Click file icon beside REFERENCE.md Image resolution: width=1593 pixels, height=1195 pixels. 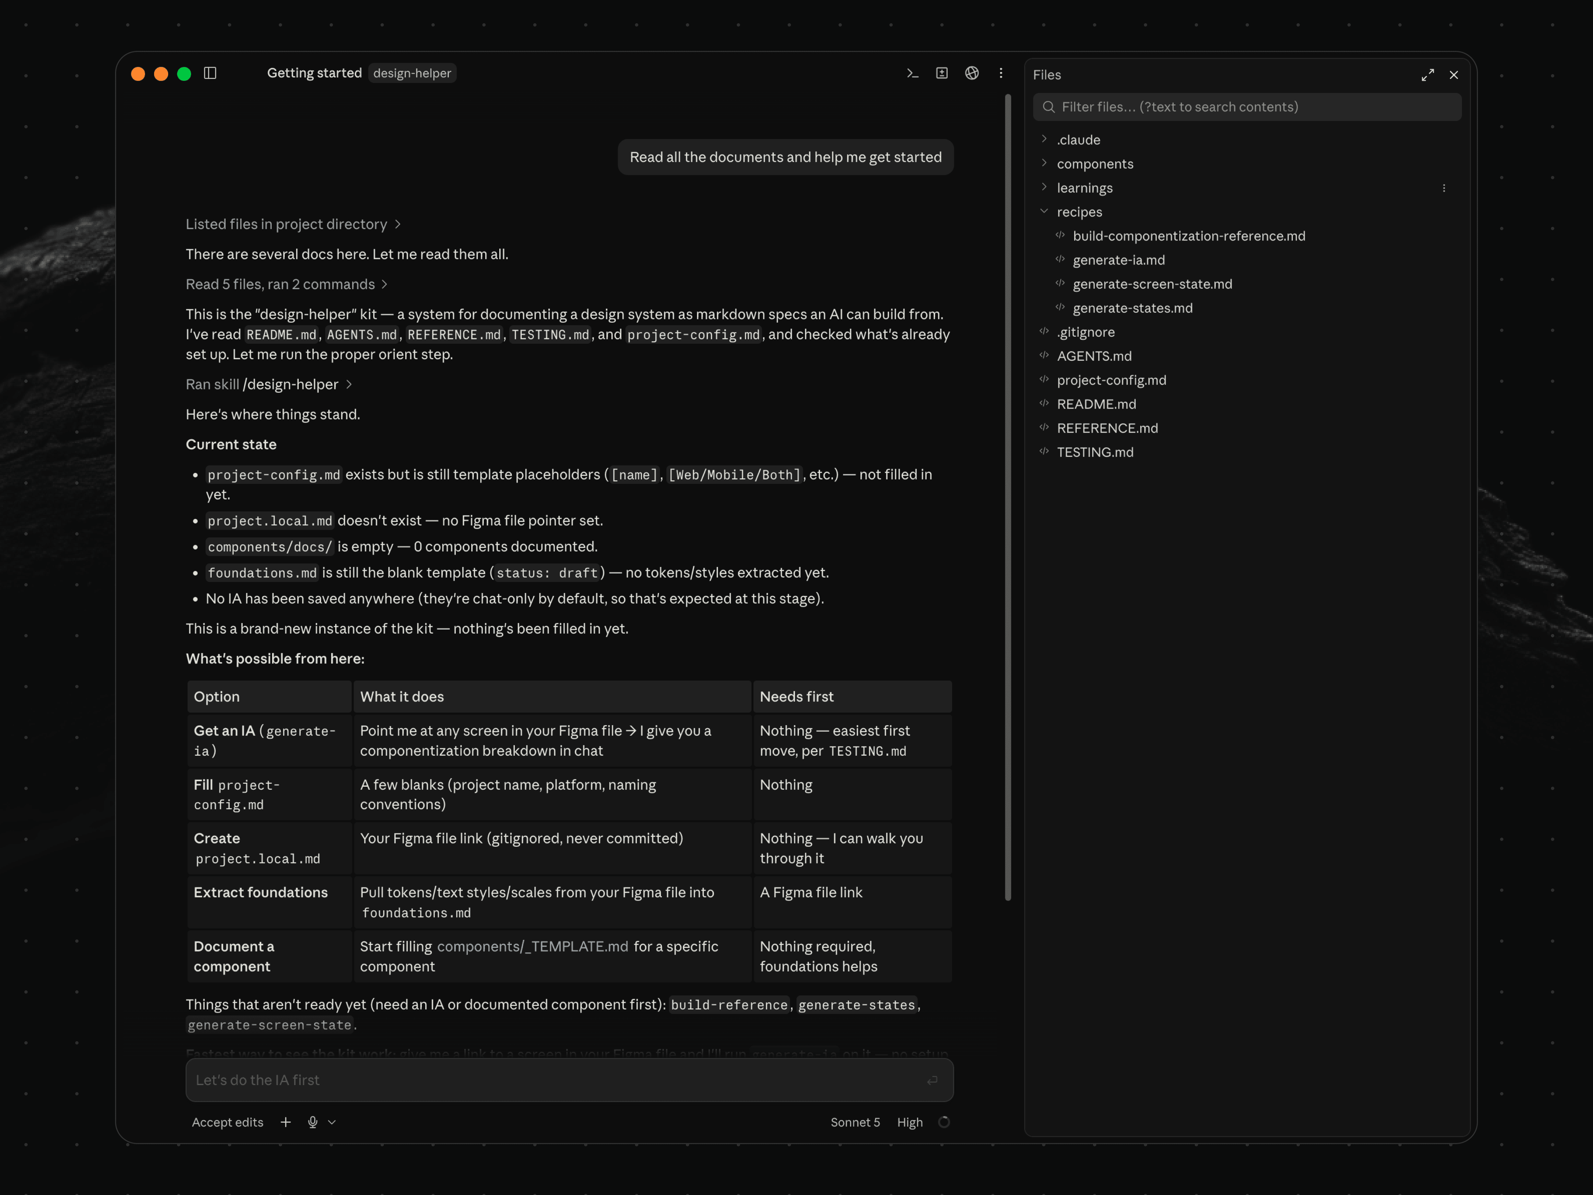pos(1044,427)
